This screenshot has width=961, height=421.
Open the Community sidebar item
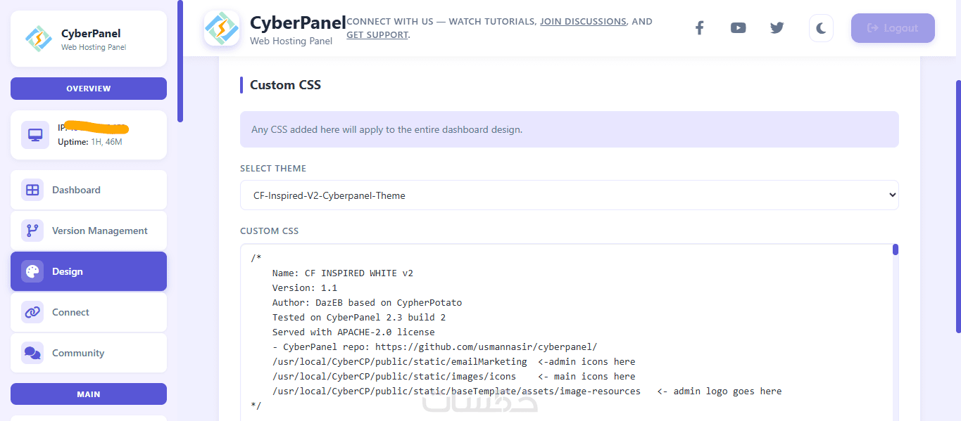78,353
